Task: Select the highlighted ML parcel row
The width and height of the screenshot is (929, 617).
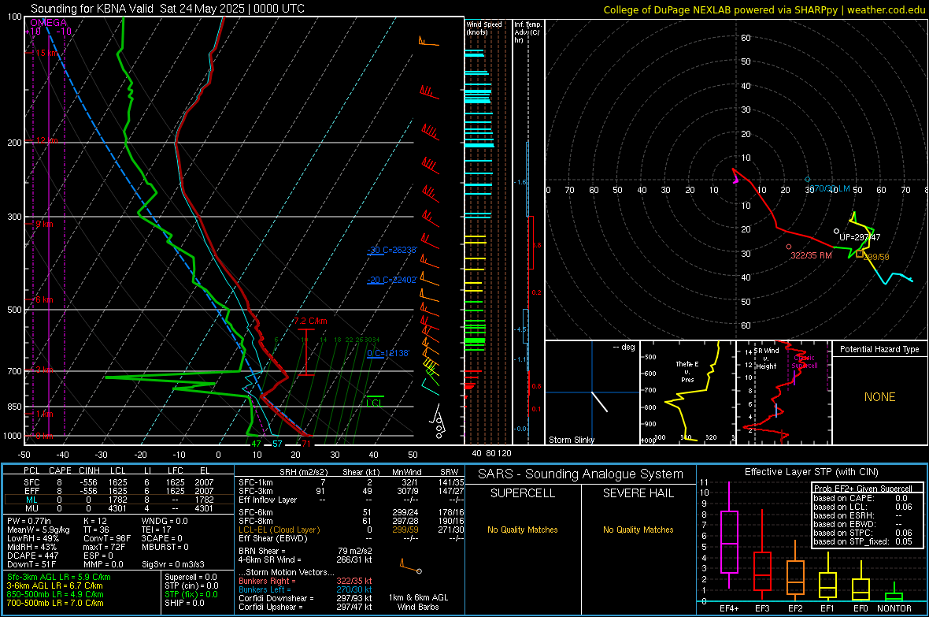Action: point(119,500)
